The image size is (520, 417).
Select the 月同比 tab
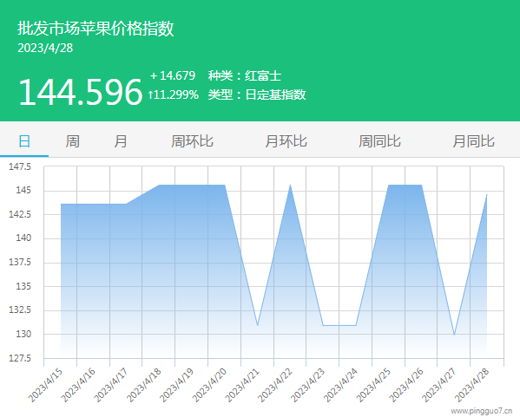click(474, 141)
